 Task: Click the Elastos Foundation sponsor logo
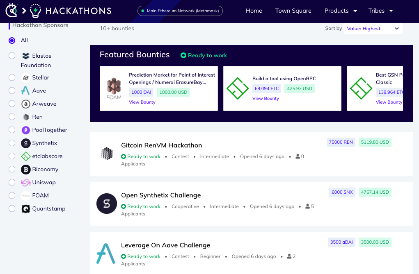(x=26, y=56)
